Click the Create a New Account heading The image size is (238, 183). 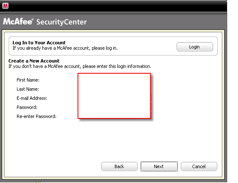point(34,61)
